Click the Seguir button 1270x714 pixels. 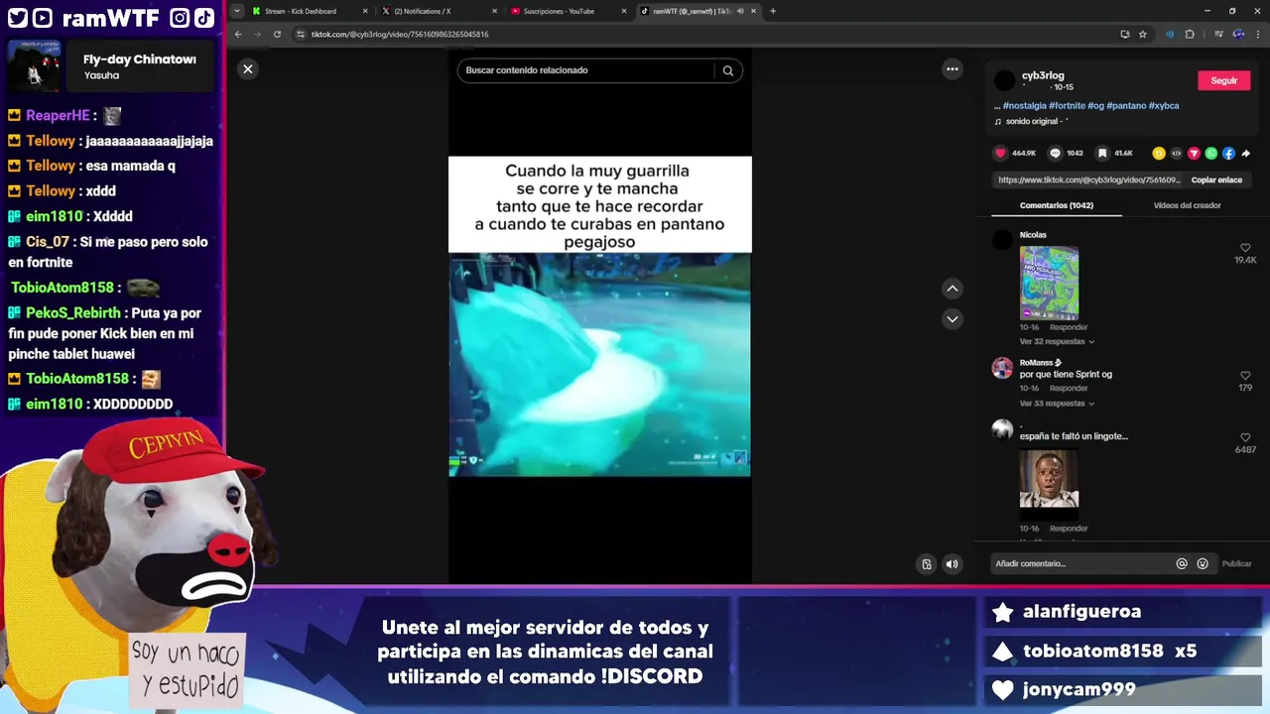1223,80
